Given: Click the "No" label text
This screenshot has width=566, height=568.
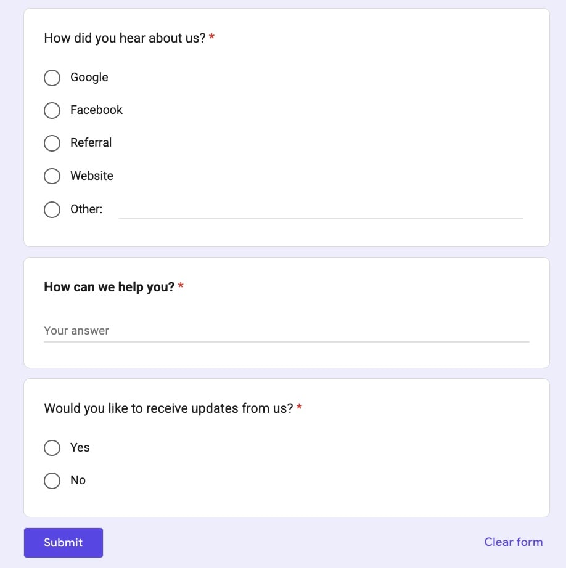Looking at the screenshot, I should pyautogui.click(x=78, y=480).
